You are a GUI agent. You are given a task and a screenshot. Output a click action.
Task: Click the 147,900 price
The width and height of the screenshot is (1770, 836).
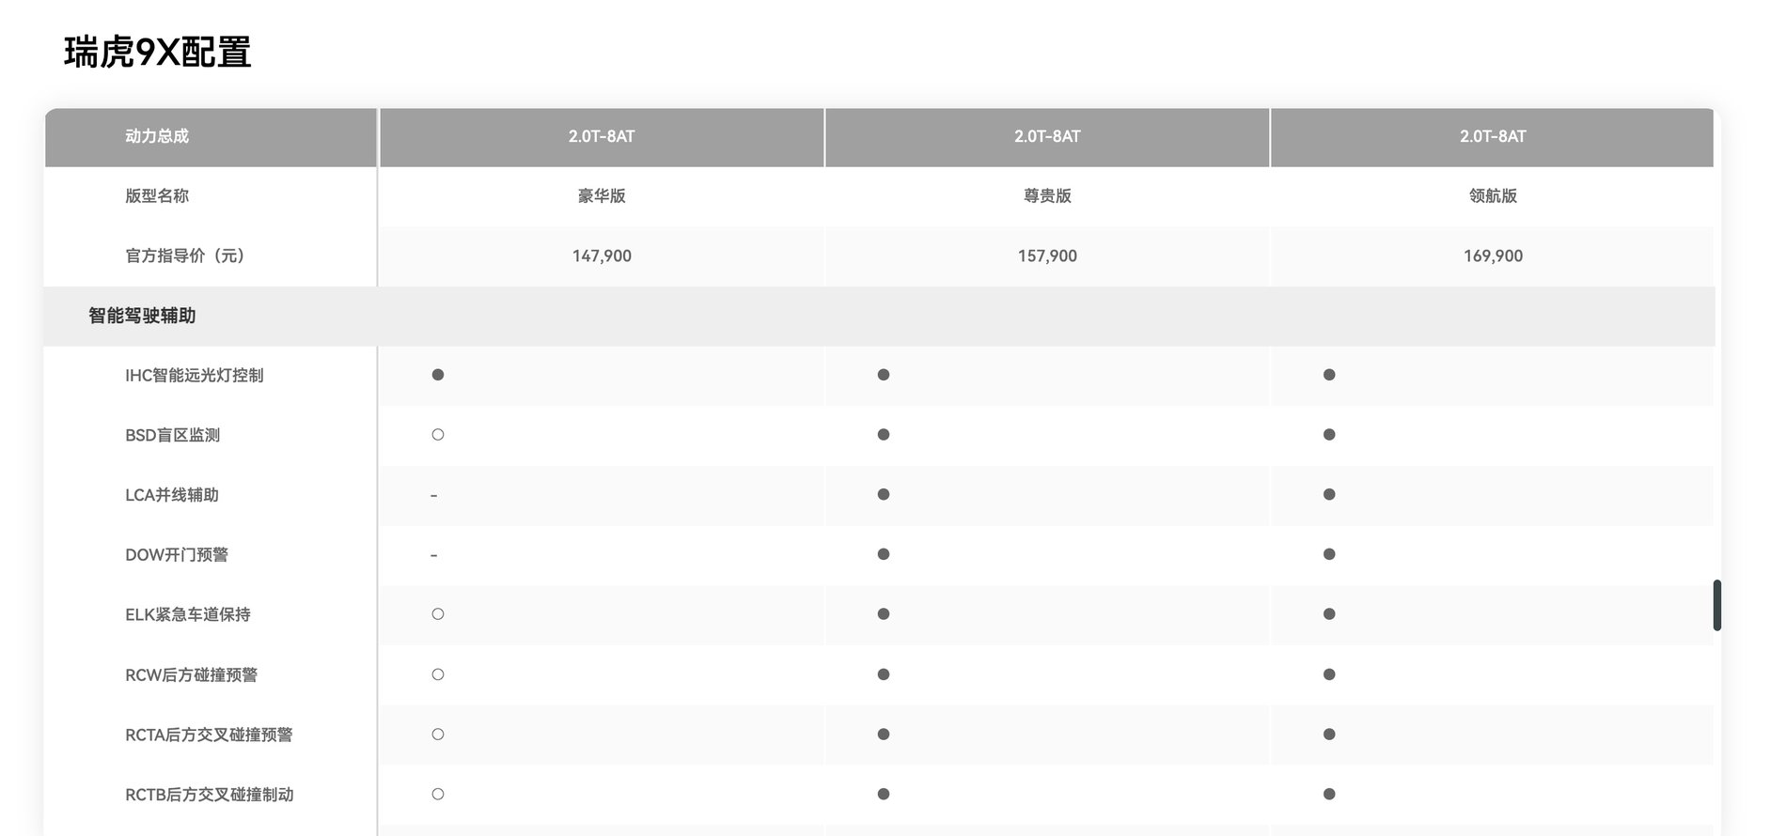(x=602, y=255)
